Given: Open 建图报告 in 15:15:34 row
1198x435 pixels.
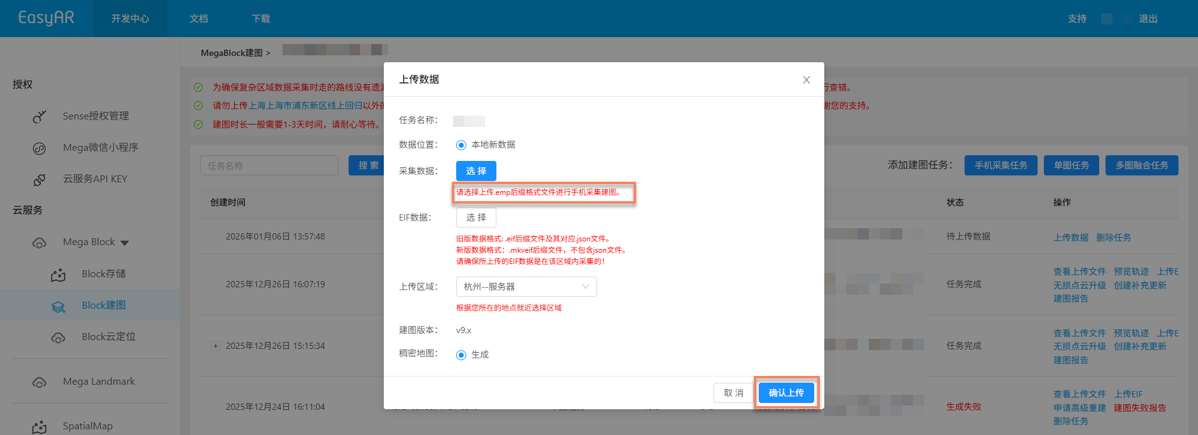Looking at the screenshot, I should [1071, 360].
